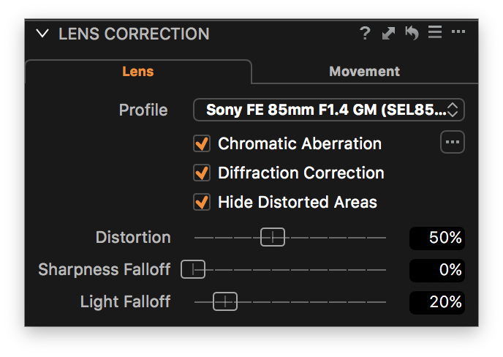The image size is (503, 357).
Task: Click the Distortion 50% value field
Action: tap(437, 238)
